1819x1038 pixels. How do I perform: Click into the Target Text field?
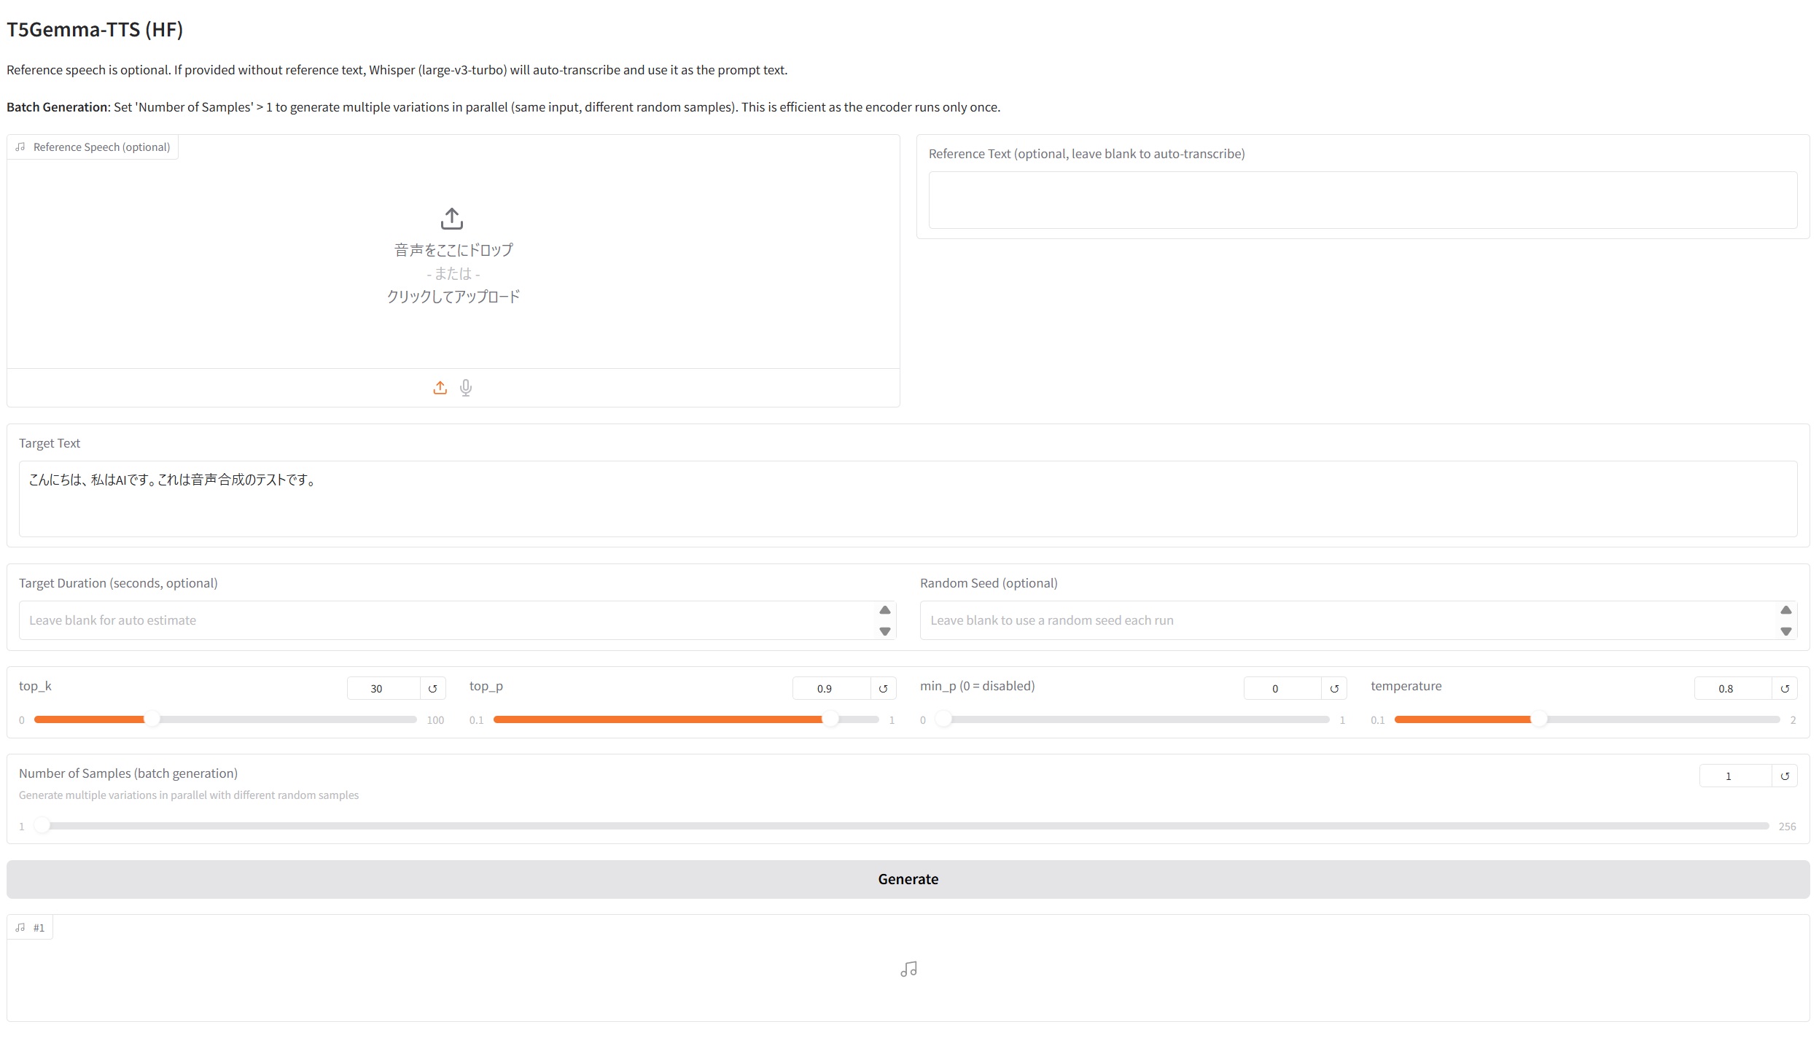908,499
